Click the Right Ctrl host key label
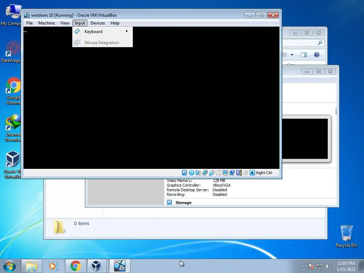 (264, 173)
